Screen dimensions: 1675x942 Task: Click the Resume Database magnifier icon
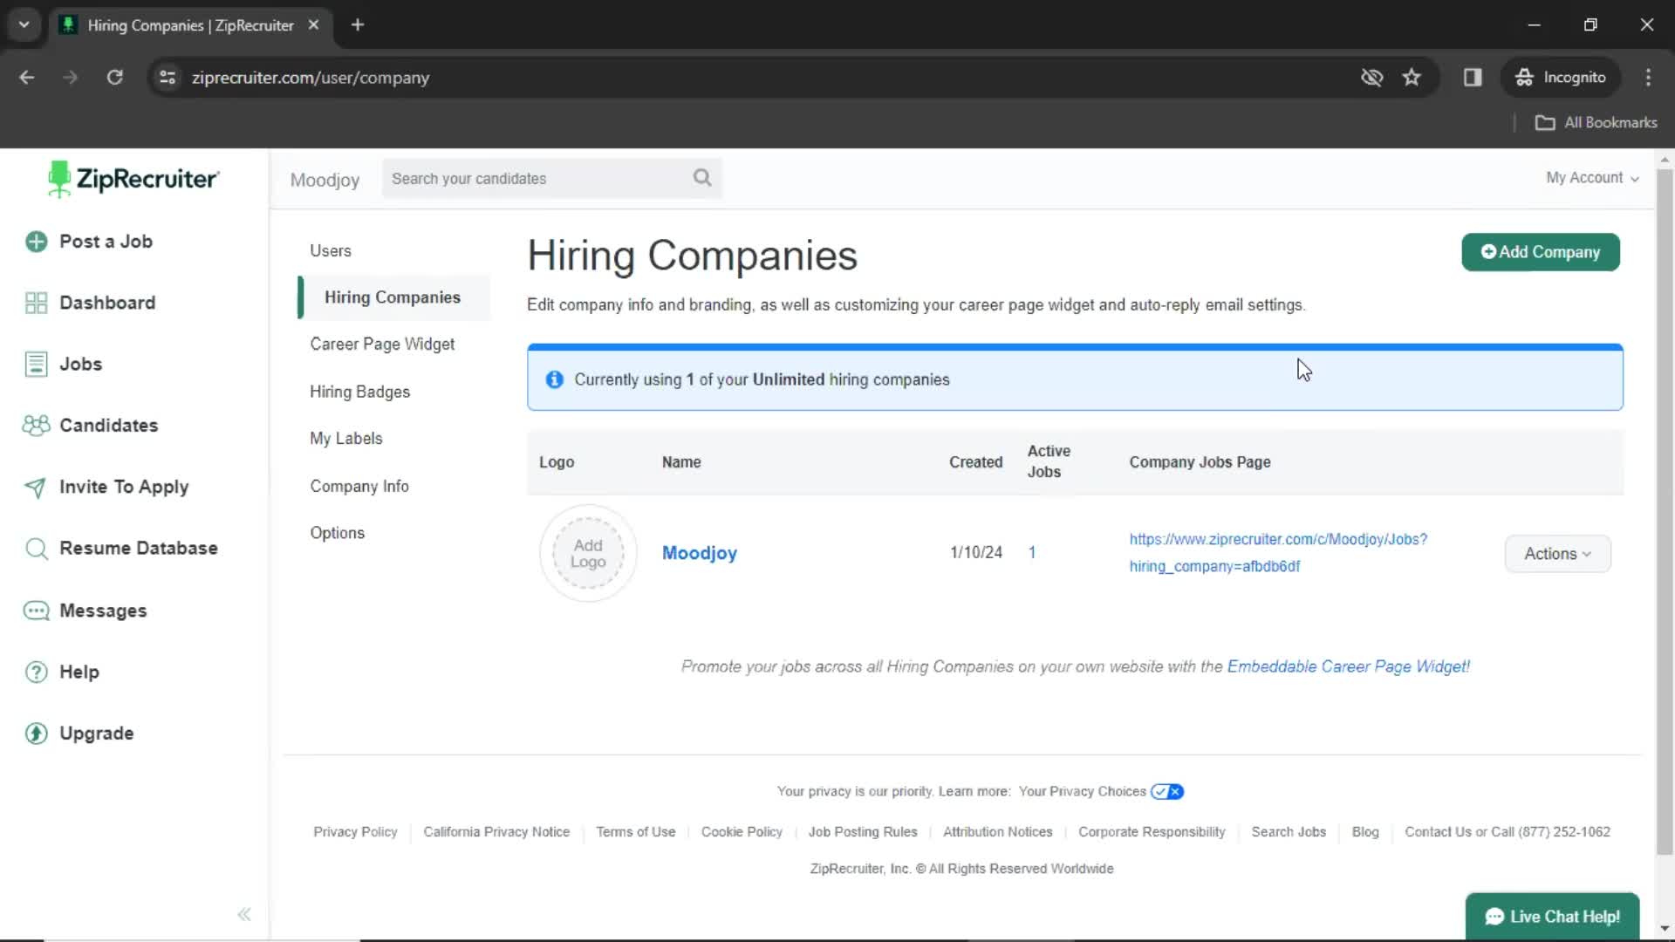click(36, 549)
